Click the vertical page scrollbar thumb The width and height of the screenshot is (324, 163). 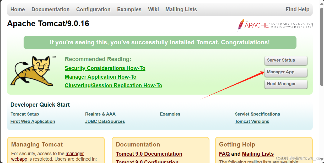coord(322,46)
